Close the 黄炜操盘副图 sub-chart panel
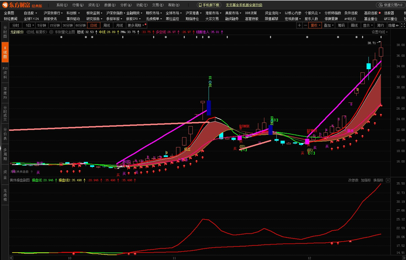This screenshot has width=406, height=260. [x=388, y=180]
